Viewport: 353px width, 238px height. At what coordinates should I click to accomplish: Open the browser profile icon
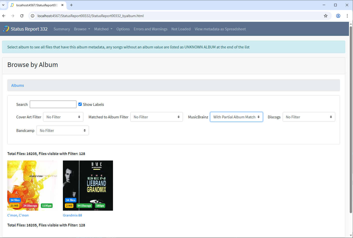pyautogui.click(x=338, y=16)
